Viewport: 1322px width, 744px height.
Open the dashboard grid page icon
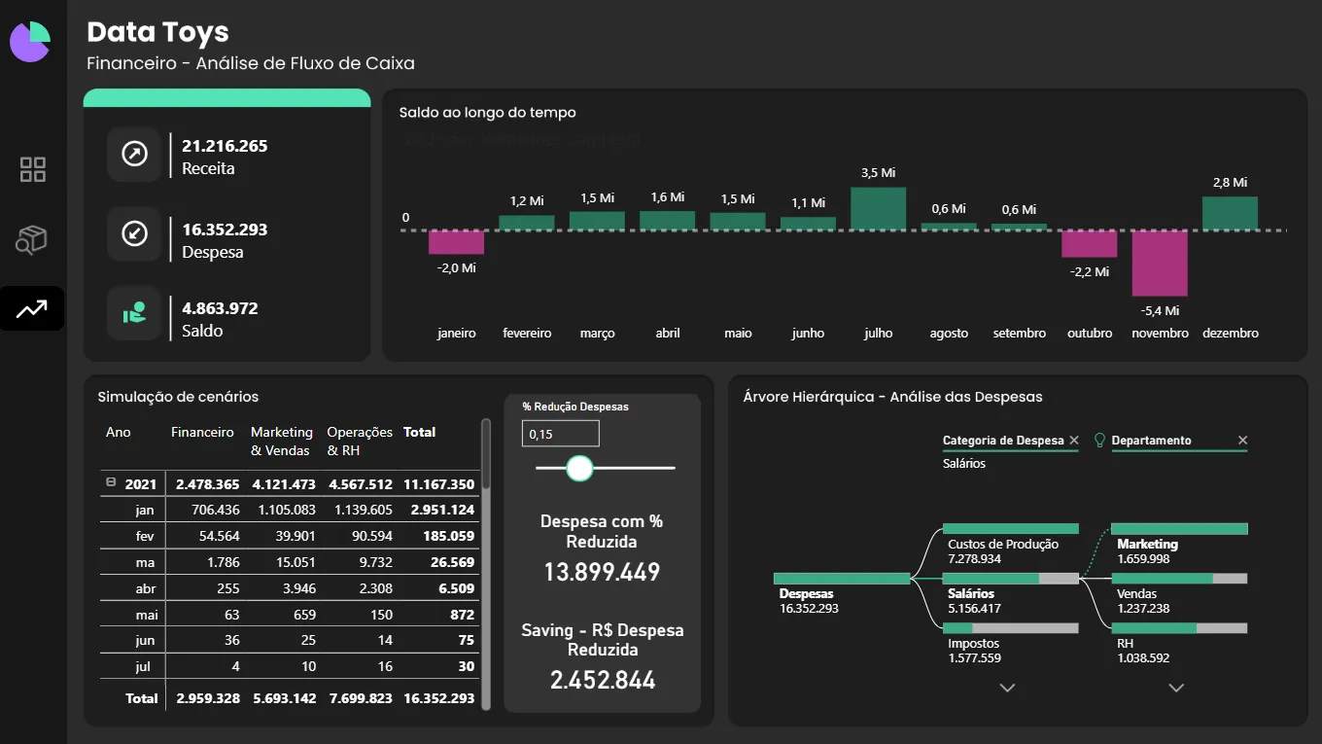tap(33, 169)
